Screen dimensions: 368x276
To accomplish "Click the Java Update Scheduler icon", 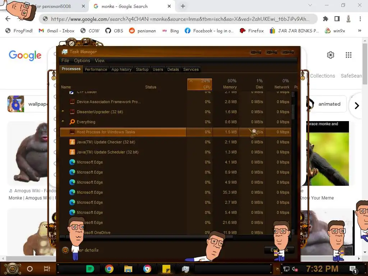I will coord(72,152).
